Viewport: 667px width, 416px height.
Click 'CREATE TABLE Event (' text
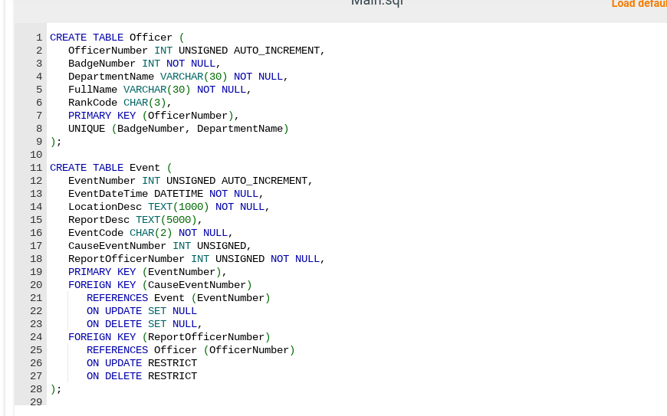[x=111, y=168]
